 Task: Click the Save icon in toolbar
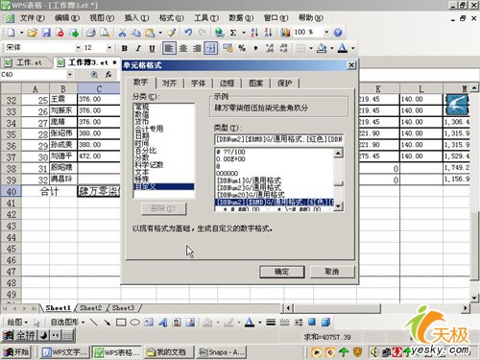[x=47, y=33]
